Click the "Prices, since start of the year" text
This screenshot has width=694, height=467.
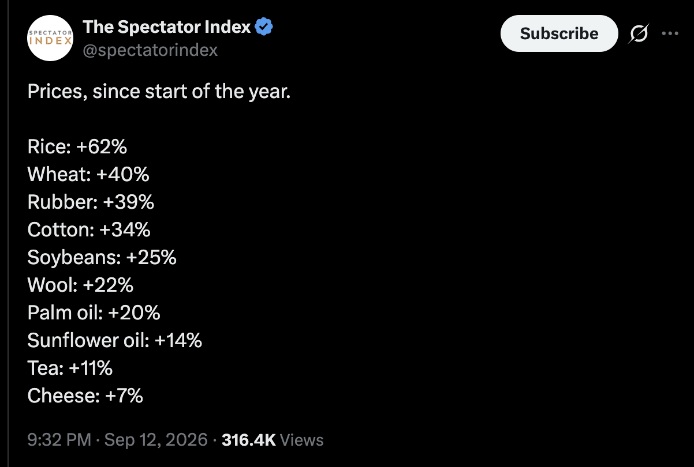pyautogui.click(x=159, y=92)
